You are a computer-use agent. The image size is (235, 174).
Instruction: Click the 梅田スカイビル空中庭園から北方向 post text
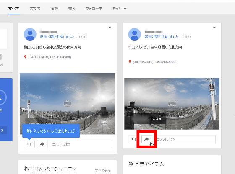[x=155, y=47]
